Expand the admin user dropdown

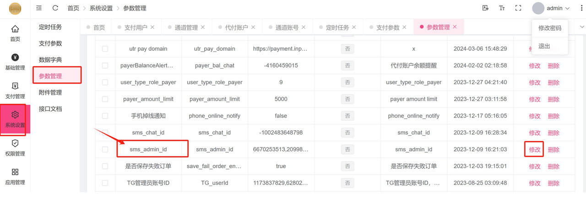click(x=552, y=8)
